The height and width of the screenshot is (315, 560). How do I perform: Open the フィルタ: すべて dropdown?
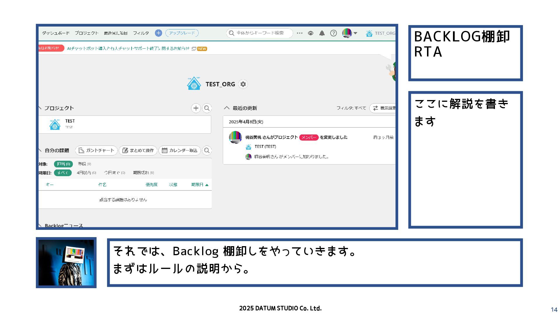[351, 108]
